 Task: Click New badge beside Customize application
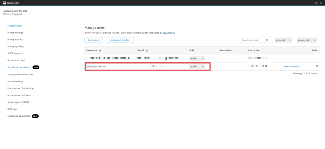click(x=35, y=116)
